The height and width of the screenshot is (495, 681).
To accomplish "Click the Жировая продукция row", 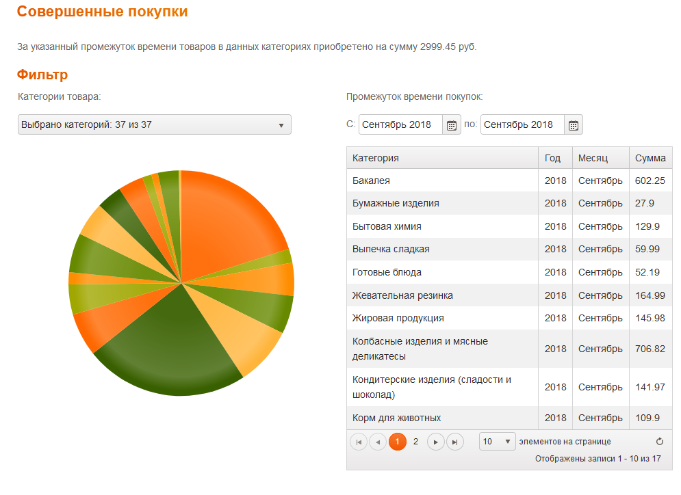I will coord(509,319).
